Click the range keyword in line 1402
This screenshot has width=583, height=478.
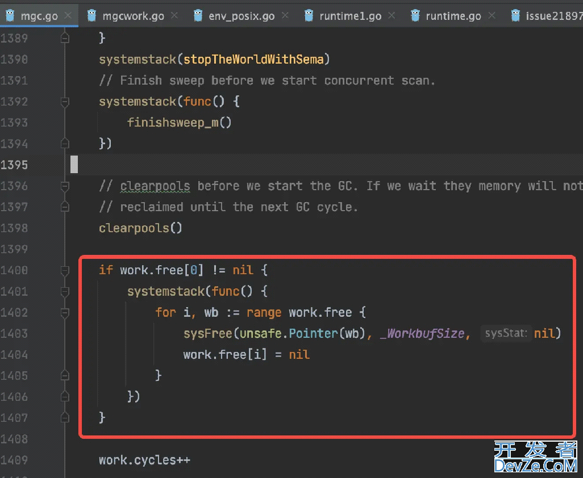coord(264,313)
